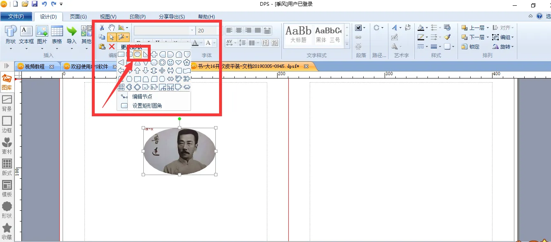551x242 pixels.
Task: Click 编辑节点 in the shape menu
Action: point(142,97)
